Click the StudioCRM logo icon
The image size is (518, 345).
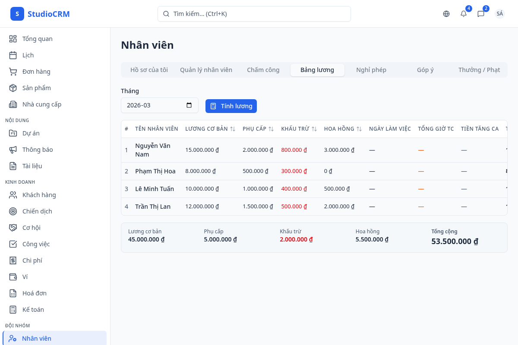click(17, 14)
